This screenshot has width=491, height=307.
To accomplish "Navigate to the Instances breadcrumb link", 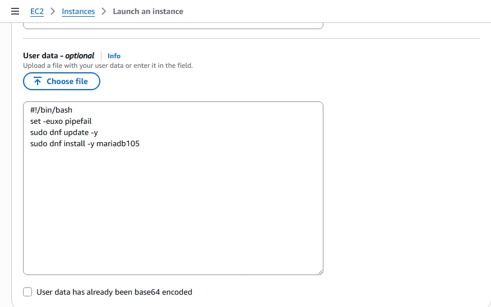I will pyautogui.click(x=78, y=11).
